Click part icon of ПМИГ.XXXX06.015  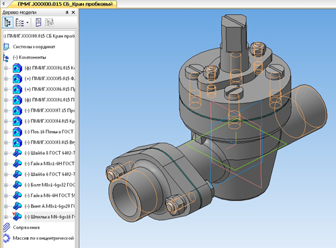(17, 89)
